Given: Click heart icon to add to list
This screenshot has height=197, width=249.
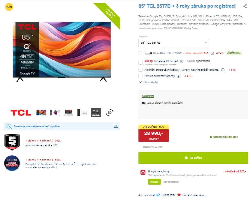Looking at the screenshot, I should (x=179, y=195).
